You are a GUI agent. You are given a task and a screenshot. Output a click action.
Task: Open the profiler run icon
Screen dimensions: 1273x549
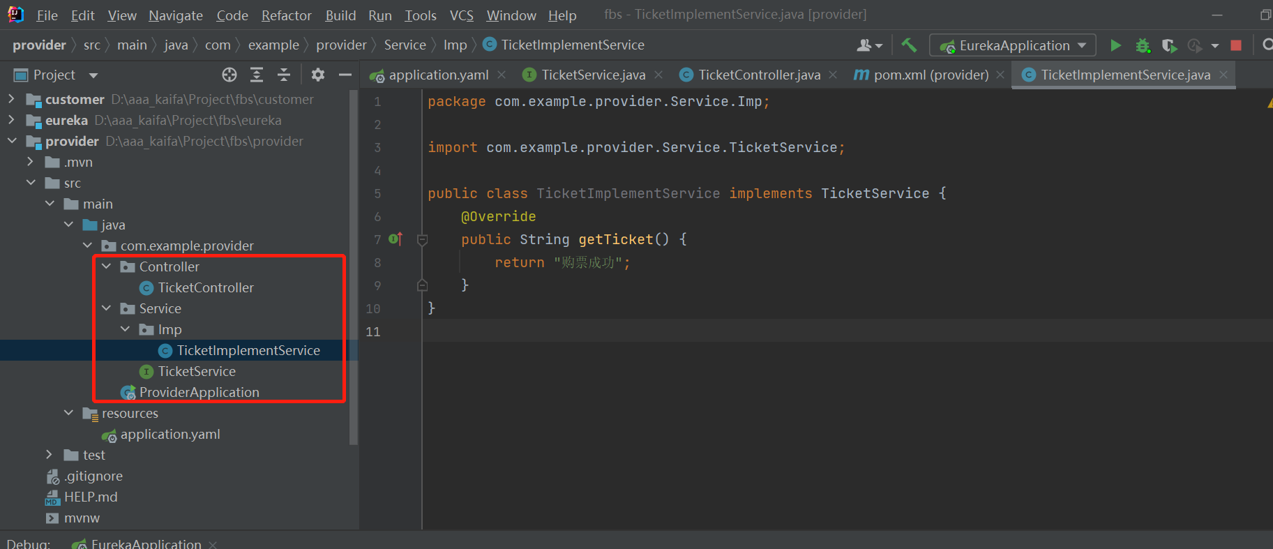1195,45
